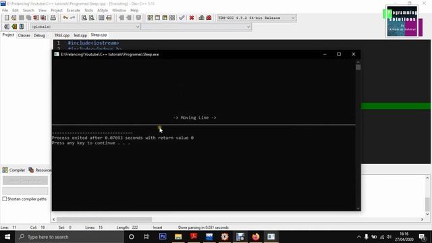
Task: Open the TDM-GCC 4.9.2 compiler set dropdown
Action: [256, 18]
